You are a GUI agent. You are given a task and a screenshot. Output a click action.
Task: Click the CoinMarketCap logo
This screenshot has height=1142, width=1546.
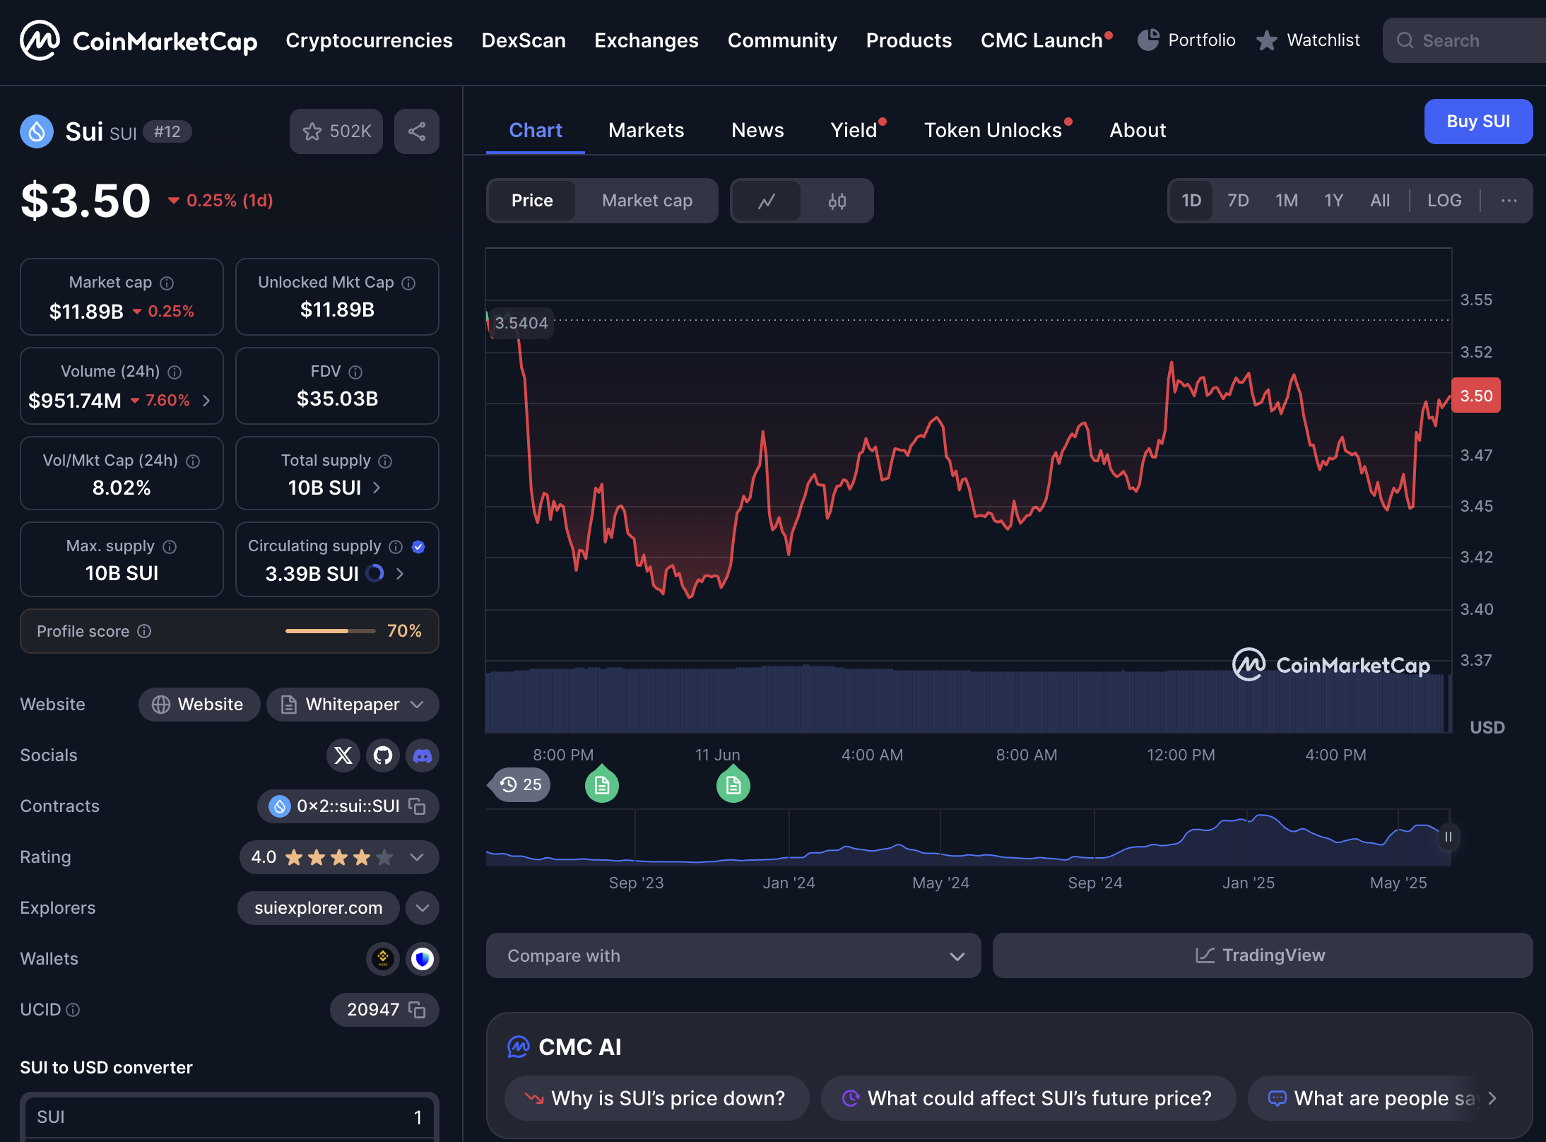[x=138, y=40]
